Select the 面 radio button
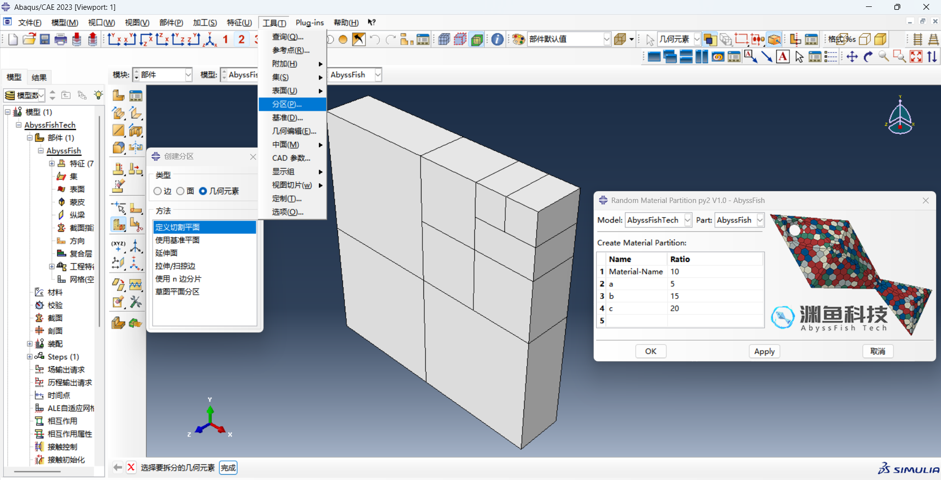The height and width of the screenshot is (480, 941). (x=181, y=191)
